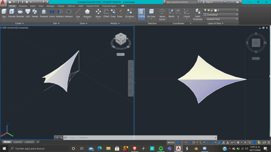The width and height of the screenshot is (271, 152).
Task: Choose the Presspull tool
Action: coord(44,13)
